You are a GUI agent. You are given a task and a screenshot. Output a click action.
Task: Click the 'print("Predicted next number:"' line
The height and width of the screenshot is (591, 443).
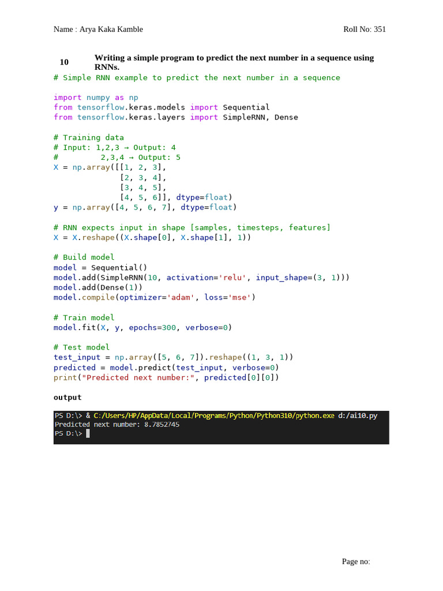pyautogui.click(x=166, y=377)
